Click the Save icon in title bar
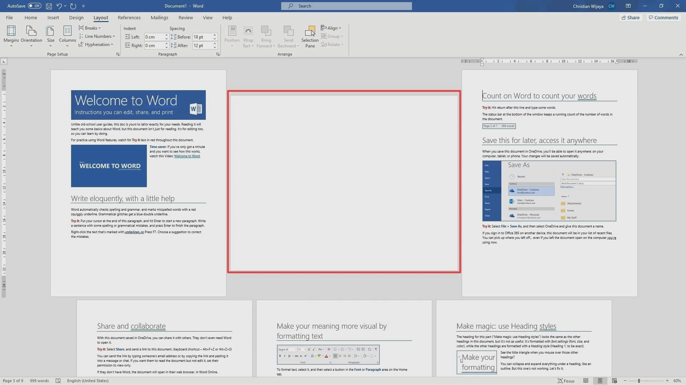 pyautogui.click(x=49, y=6)
